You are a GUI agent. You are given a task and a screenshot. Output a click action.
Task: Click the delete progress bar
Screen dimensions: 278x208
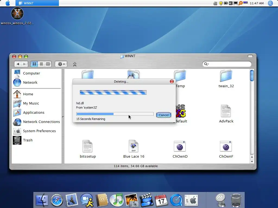point(115,114)
